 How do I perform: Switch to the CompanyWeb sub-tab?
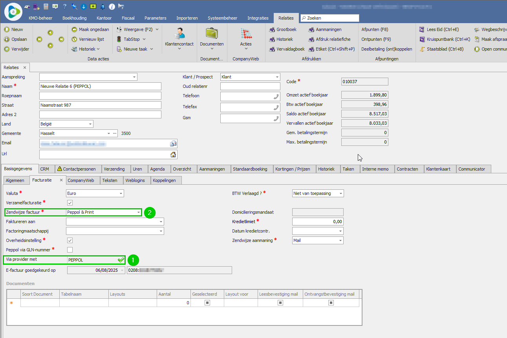tap(81, 180)
